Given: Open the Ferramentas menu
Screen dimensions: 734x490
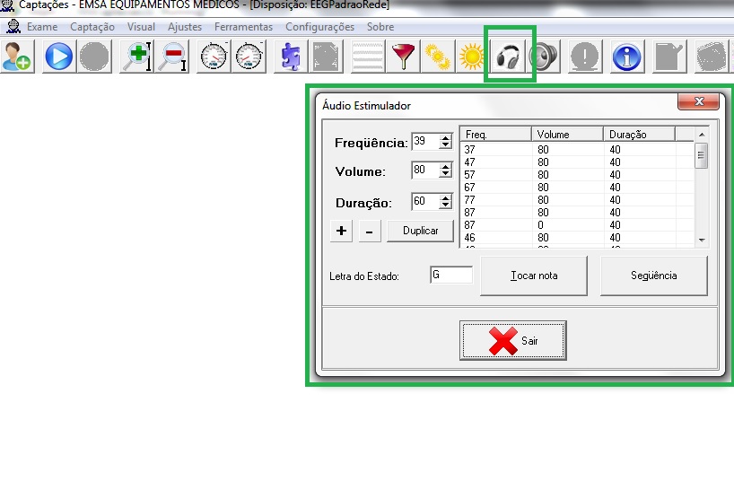Looking at the screenshot, I should click(x=243, y=27).
